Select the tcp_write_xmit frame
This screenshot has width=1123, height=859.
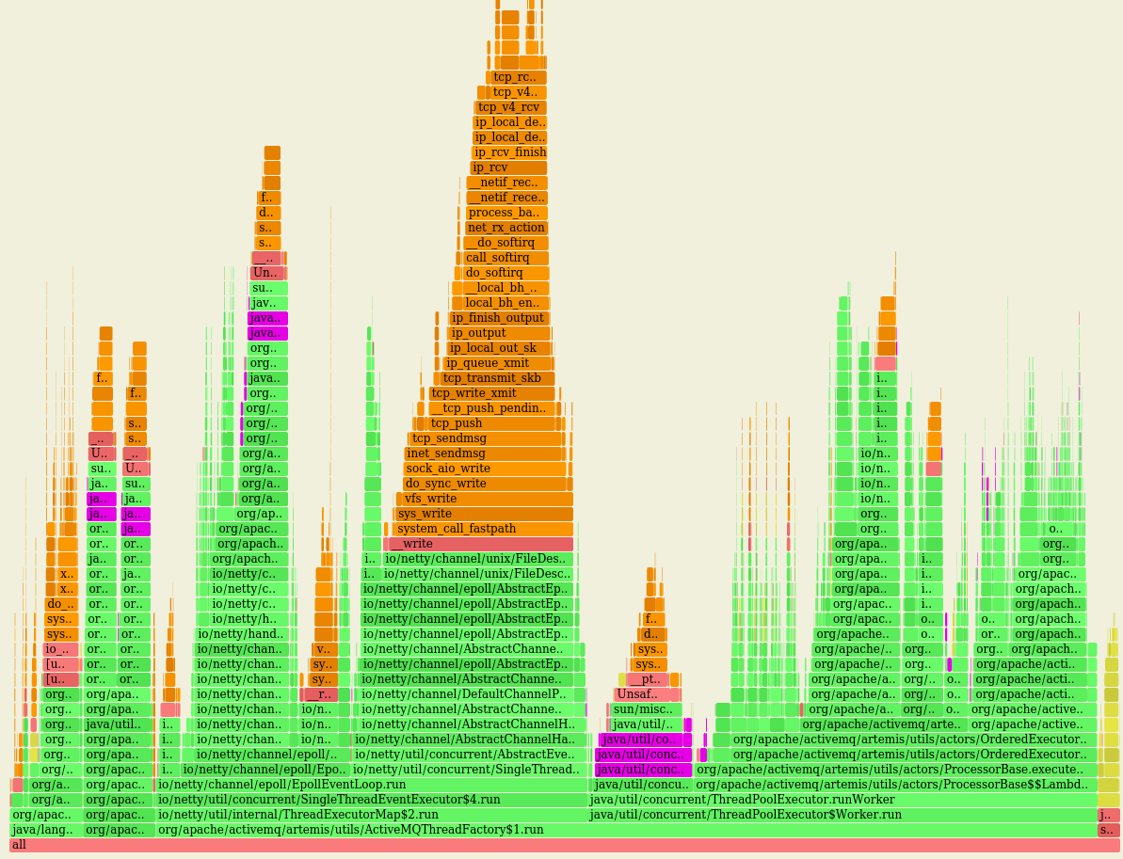tap(492, 393)
